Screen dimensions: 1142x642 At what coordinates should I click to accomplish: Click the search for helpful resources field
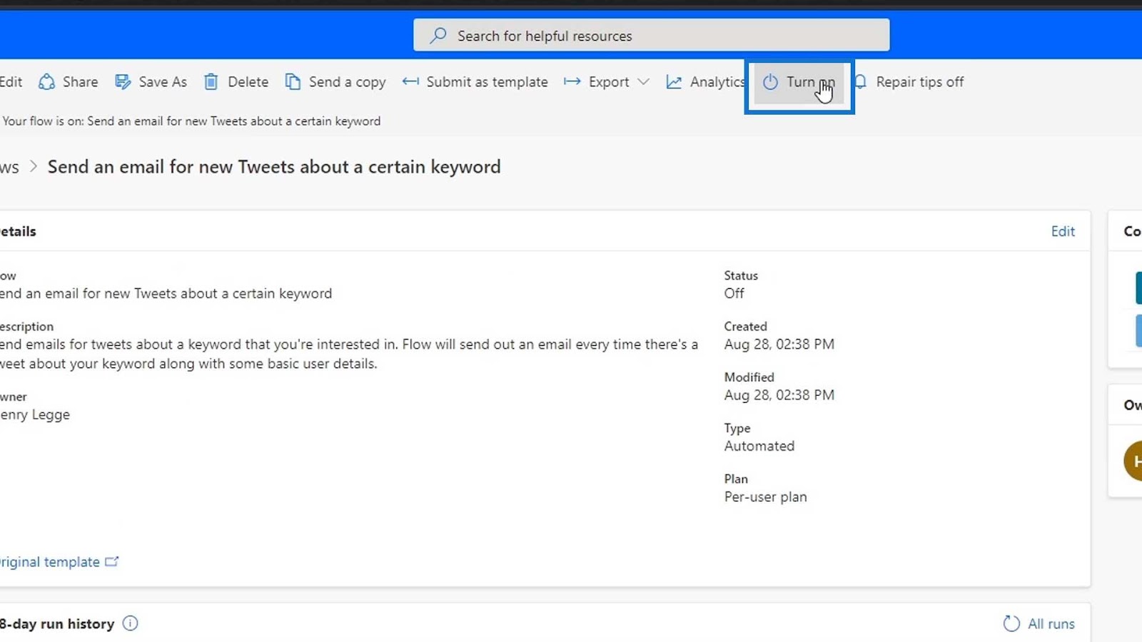pos(651,35)
